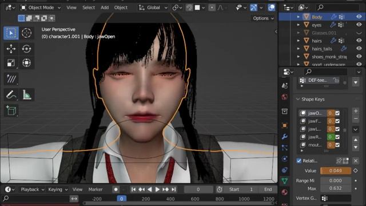This screenshot has height=206, width=366.
Task: Toggle shape key edit mode icon
Action: [x=345, y=161]
